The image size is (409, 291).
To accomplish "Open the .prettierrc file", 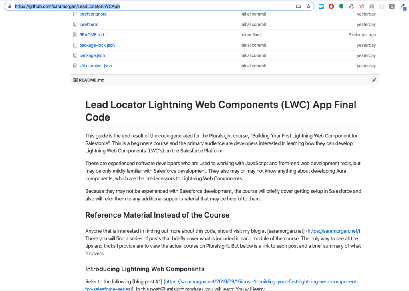I will [89, 24].
